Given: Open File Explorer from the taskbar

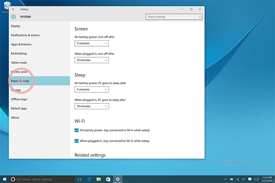Looking at the screenshot, I should (99, 179).
